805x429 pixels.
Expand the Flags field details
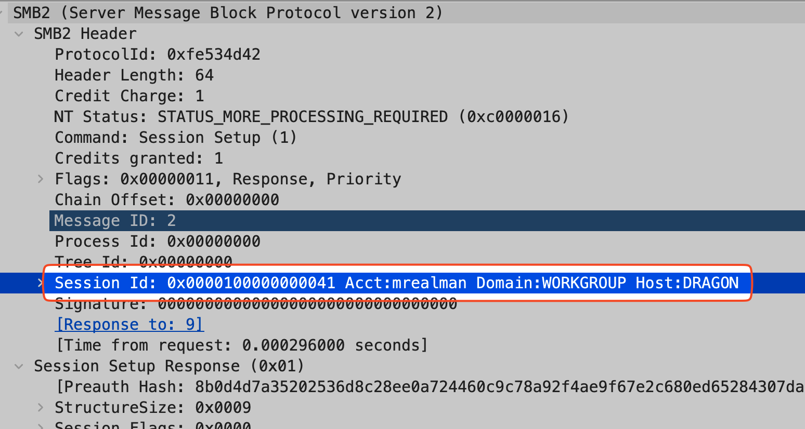click(x=40, y=179)
